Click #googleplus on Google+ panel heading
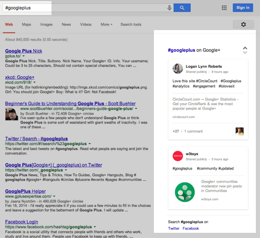 181,50
